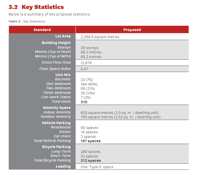This screenshot has width=201, height=175.
Task: Click the '184 (60%)' value
Action: [x=89, y=84]
